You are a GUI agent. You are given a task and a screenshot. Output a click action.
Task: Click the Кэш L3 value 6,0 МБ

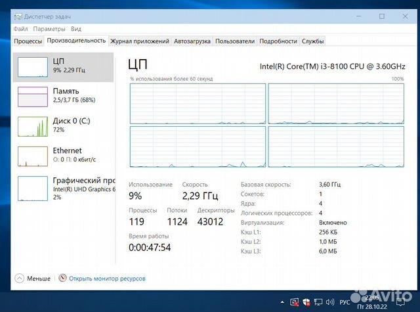pos(328,251)
